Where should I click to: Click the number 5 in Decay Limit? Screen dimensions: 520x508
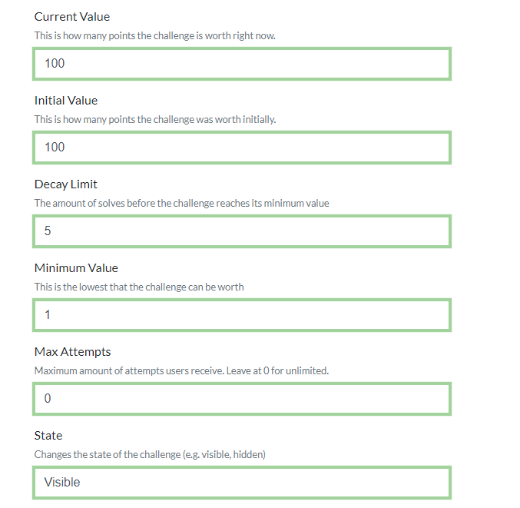click(48, 231)
